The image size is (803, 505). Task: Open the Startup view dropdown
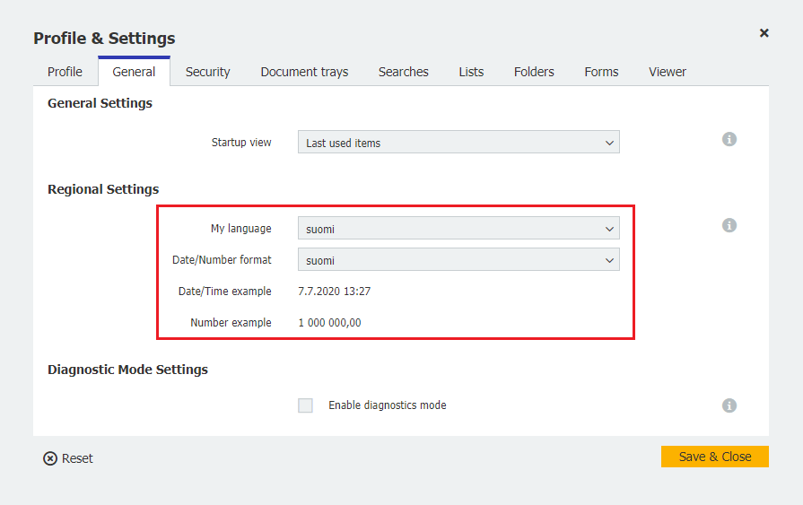click(x=458, y=143)
